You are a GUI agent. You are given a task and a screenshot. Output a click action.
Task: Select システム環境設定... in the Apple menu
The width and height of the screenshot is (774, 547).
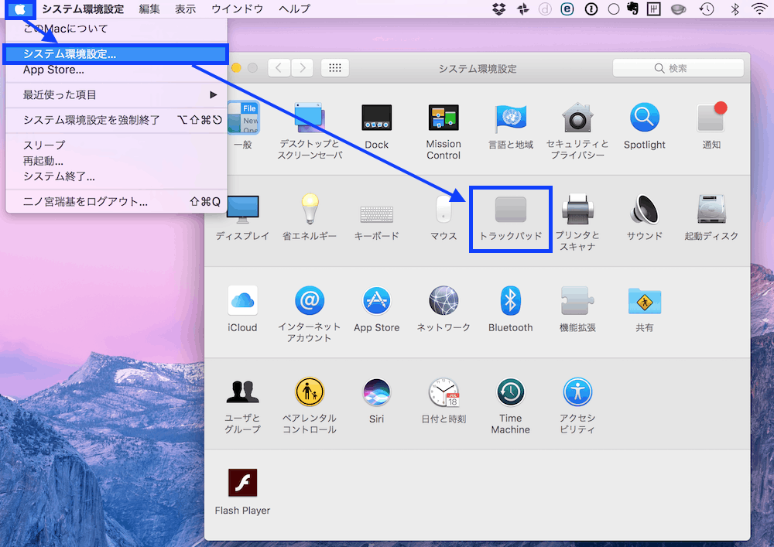point(117,53)
